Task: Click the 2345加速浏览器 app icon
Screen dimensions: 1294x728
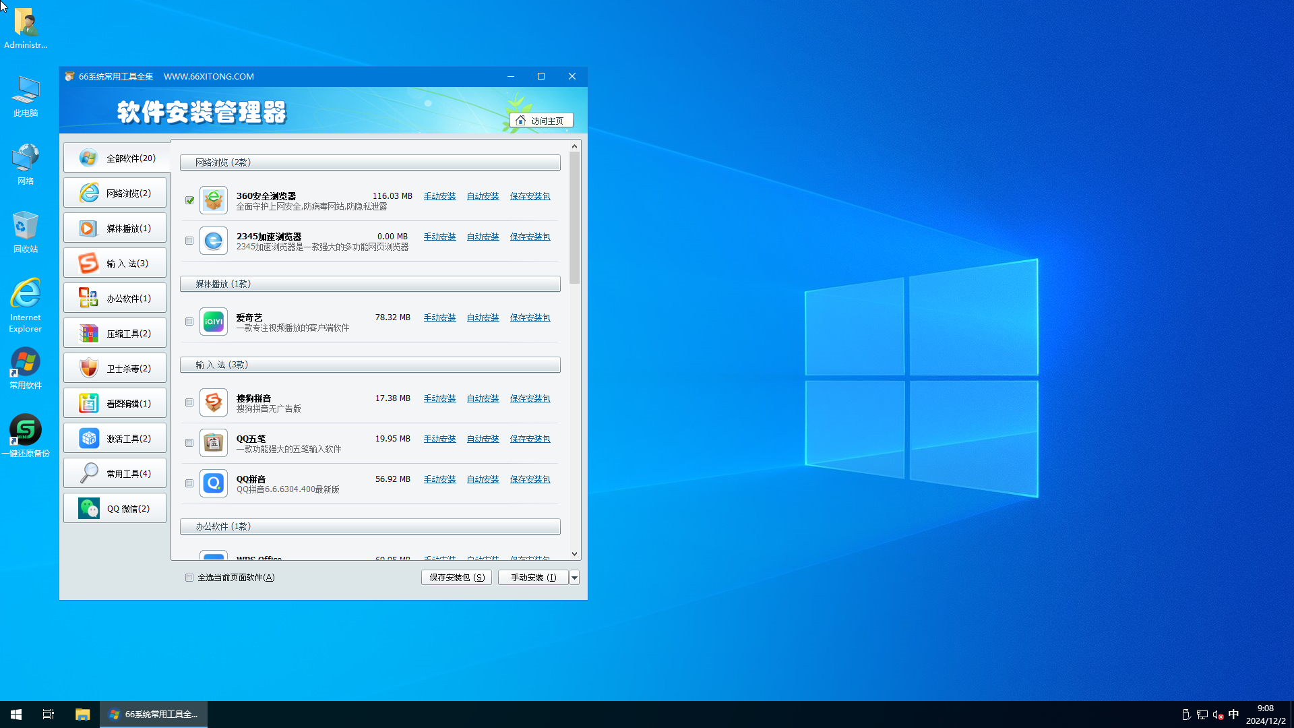Action: (x=214, y=241)
